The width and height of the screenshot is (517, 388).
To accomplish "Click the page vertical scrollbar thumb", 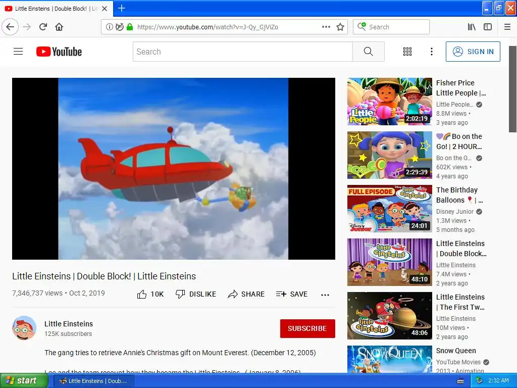I will point(512,89).
